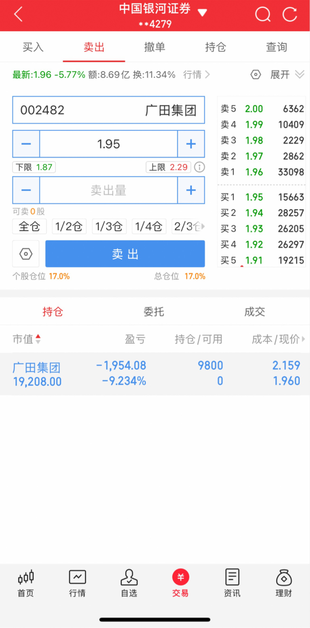Choose 1/4仓 position size
This screenshot has height=628, width=310.
click(x=149, y=226)
